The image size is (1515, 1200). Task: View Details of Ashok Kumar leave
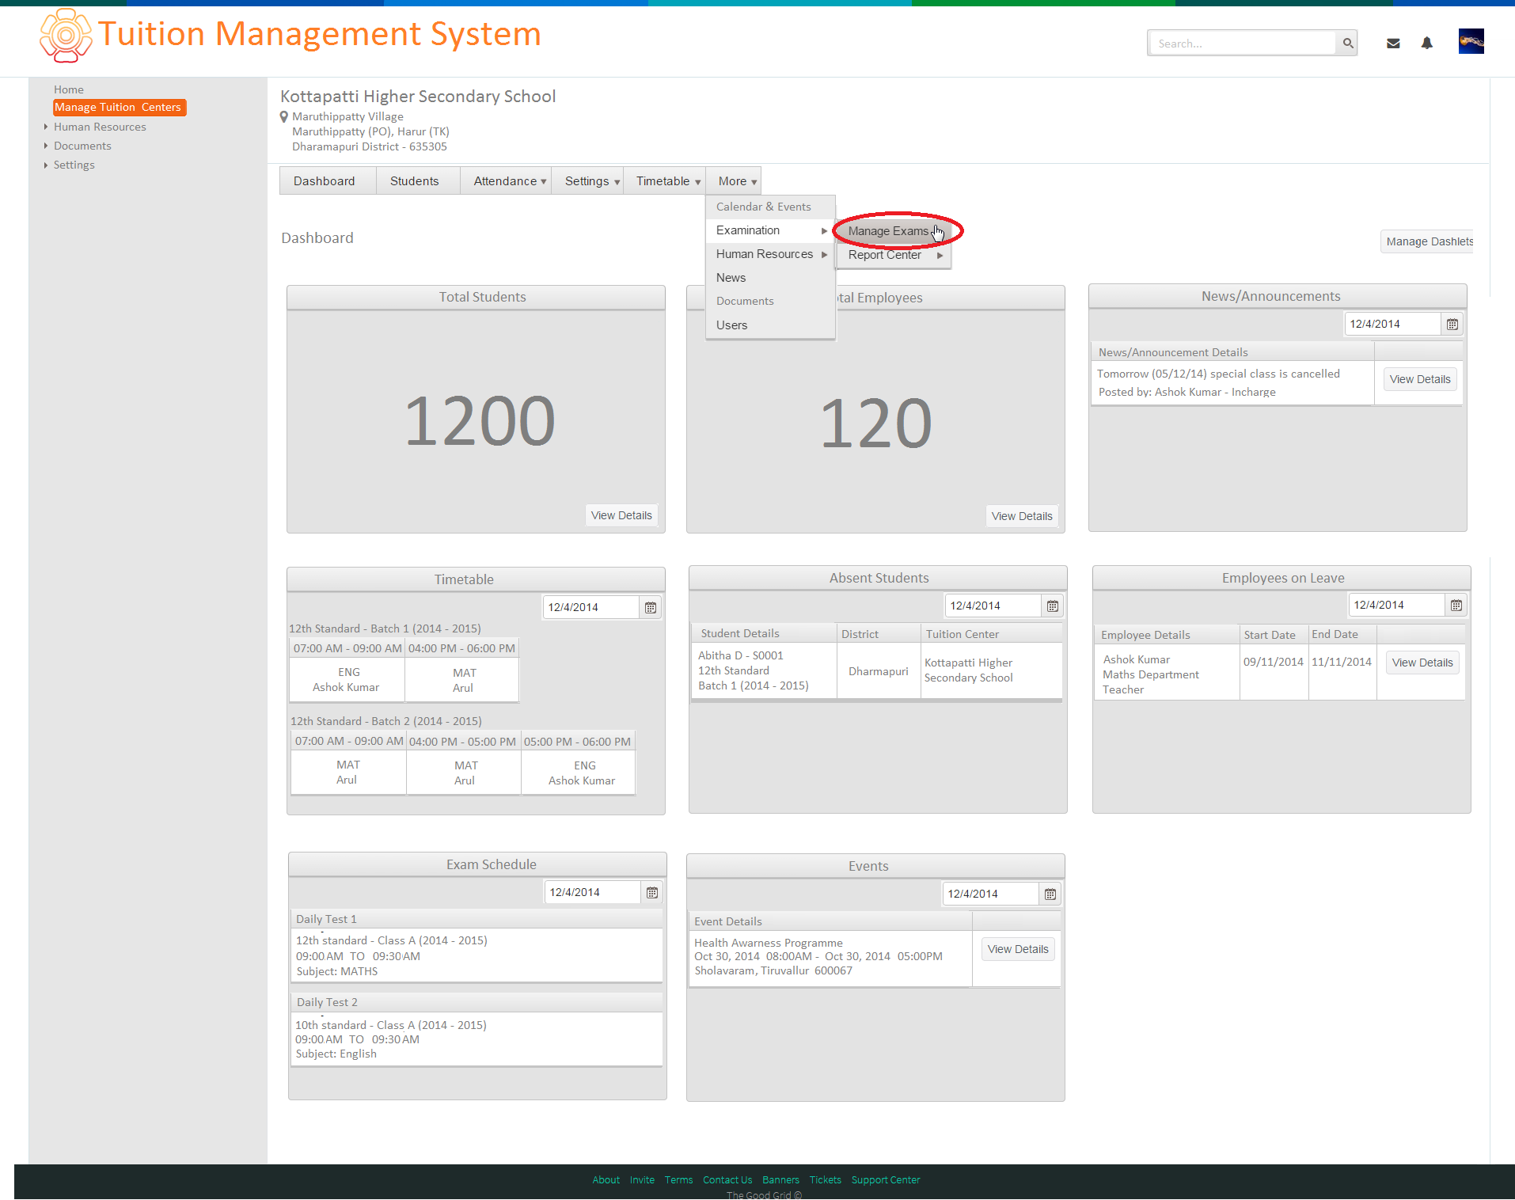[x=1422, y=663]
